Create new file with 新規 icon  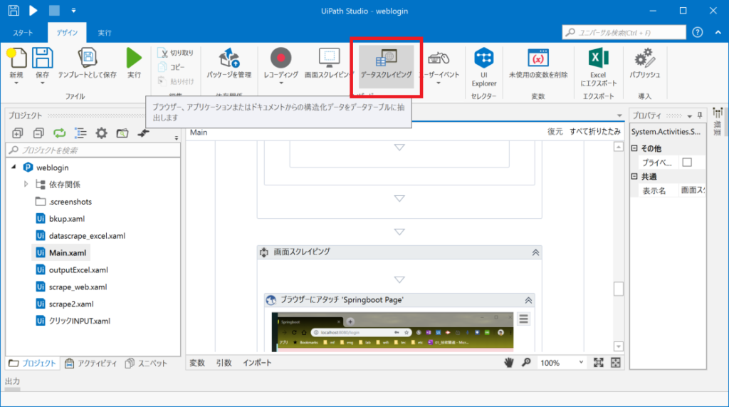(x=16, y=59)
